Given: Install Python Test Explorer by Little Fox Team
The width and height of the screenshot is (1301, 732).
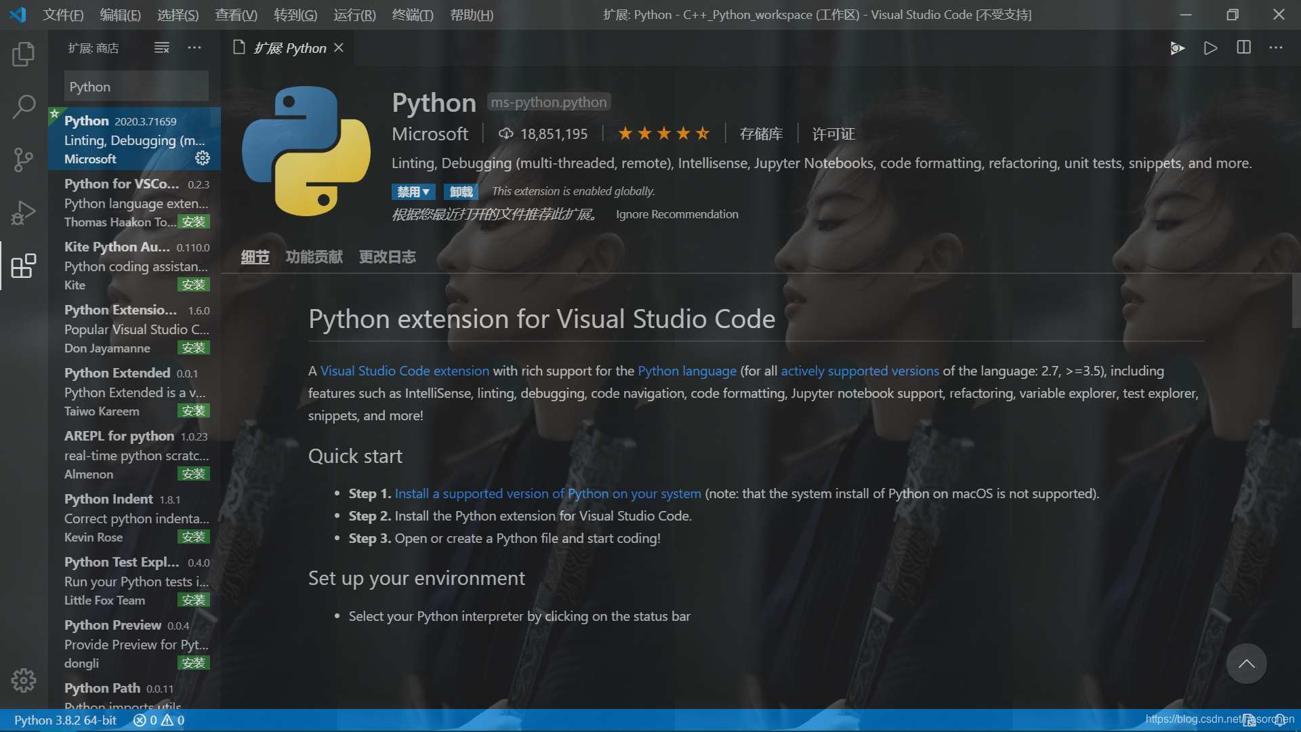Looking at the screenshot, I should pyautogui.click(x=193, y=600).
